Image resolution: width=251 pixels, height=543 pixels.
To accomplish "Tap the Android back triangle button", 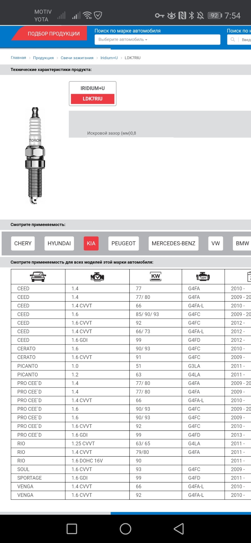I will (x=179, y=529).
